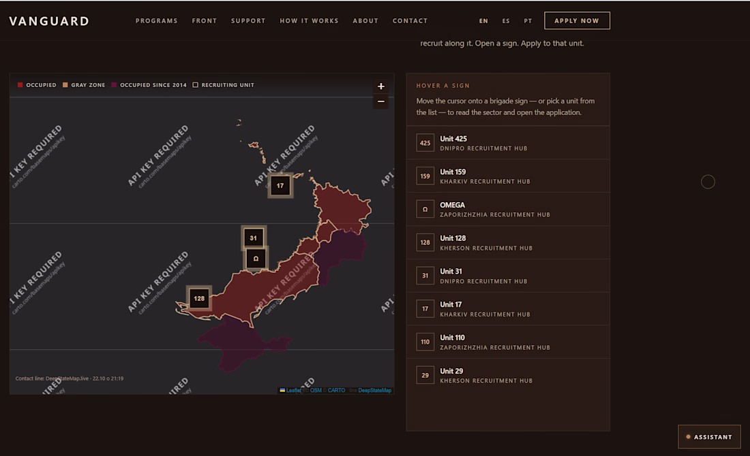
Task: Switch language to EN
Action: click(x=483, y=21)
